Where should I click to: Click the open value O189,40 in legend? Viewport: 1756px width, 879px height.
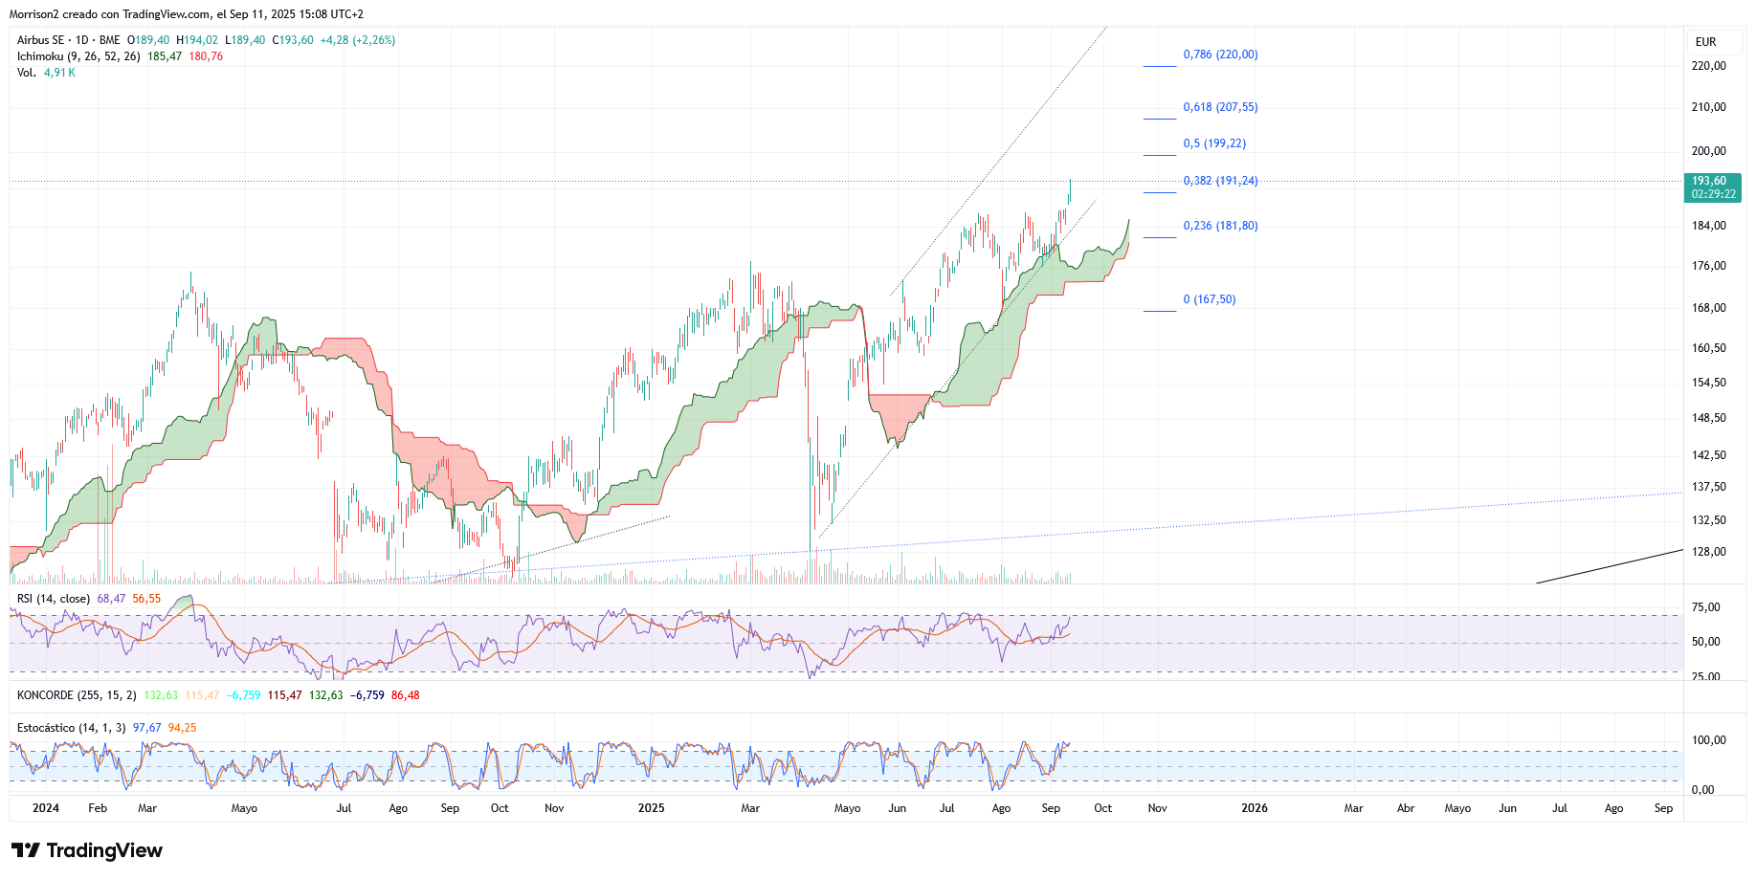(148, 40)
